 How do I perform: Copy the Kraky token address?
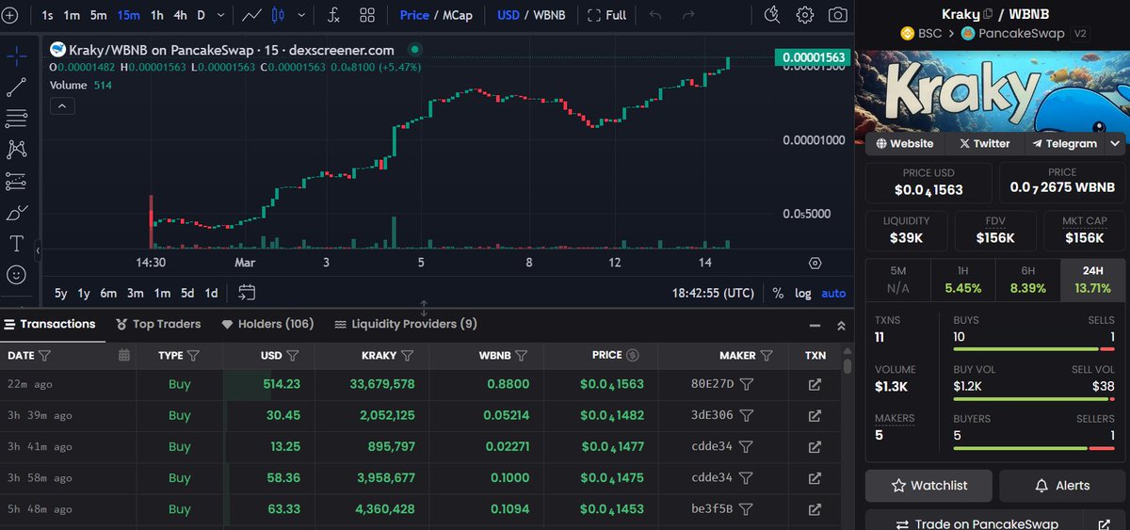(988, 14)
